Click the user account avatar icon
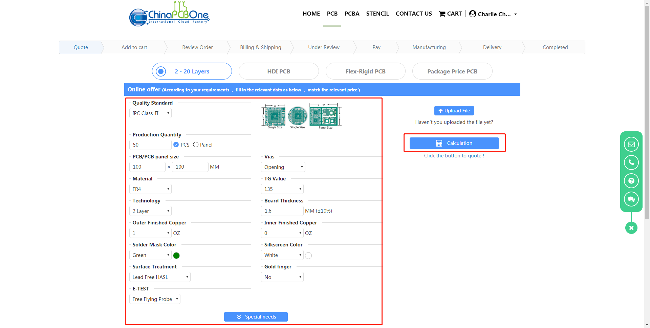Image resolution: width=650 pixels, height=328 pixels. coord(473,14)
